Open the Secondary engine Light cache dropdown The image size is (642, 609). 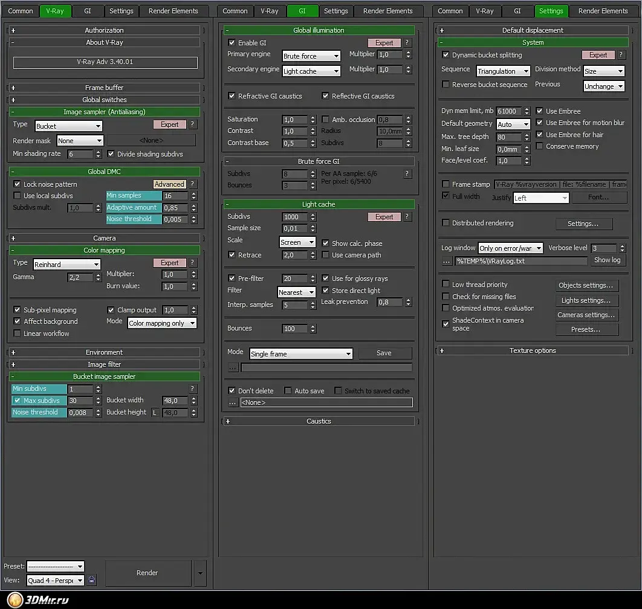click(311, 71)
